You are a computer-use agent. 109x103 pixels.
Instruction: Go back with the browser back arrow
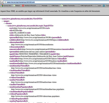2,2
